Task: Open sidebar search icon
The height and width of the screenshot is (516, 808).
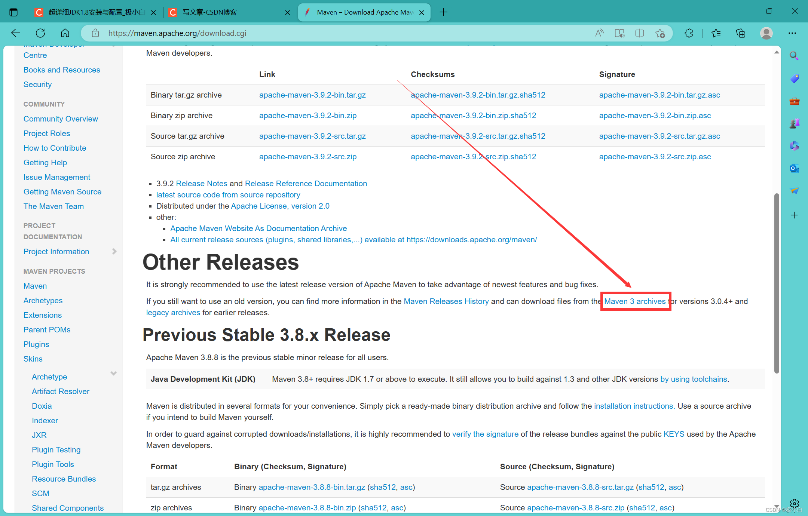Action: coord(794,56)
